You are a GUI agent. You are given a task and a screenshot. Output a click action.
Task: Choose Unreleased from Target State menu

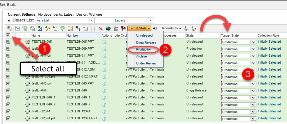point(144,35)
